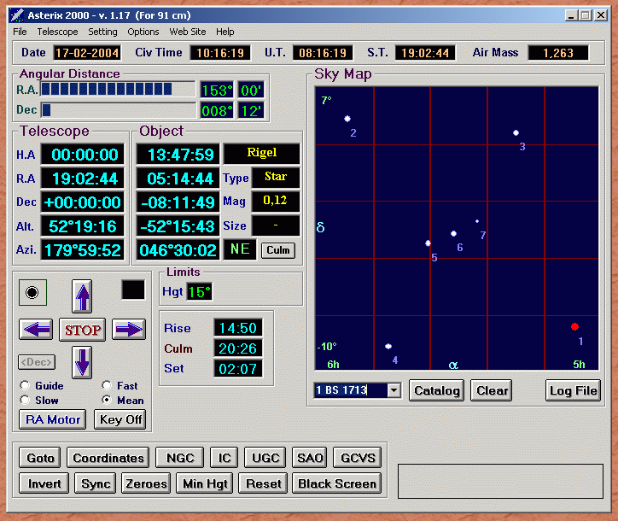618x521 pixels.
Task: Open the UGC catalog
Action: pos(265,458)
